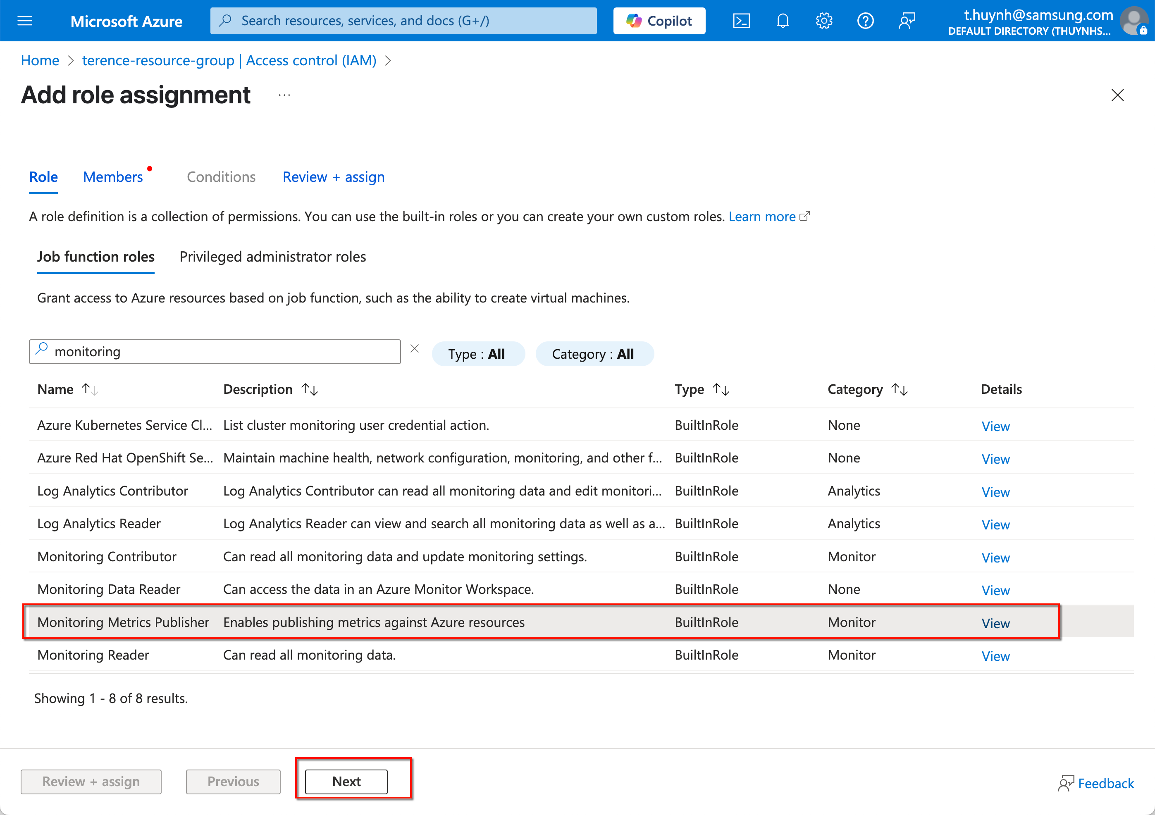The image size is (1155, 815).
Task: View details for Monitoring Reader role
Action: 995,655
